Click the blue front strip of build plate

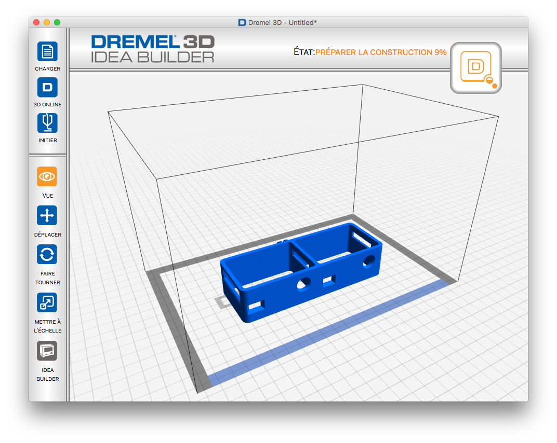327,332
